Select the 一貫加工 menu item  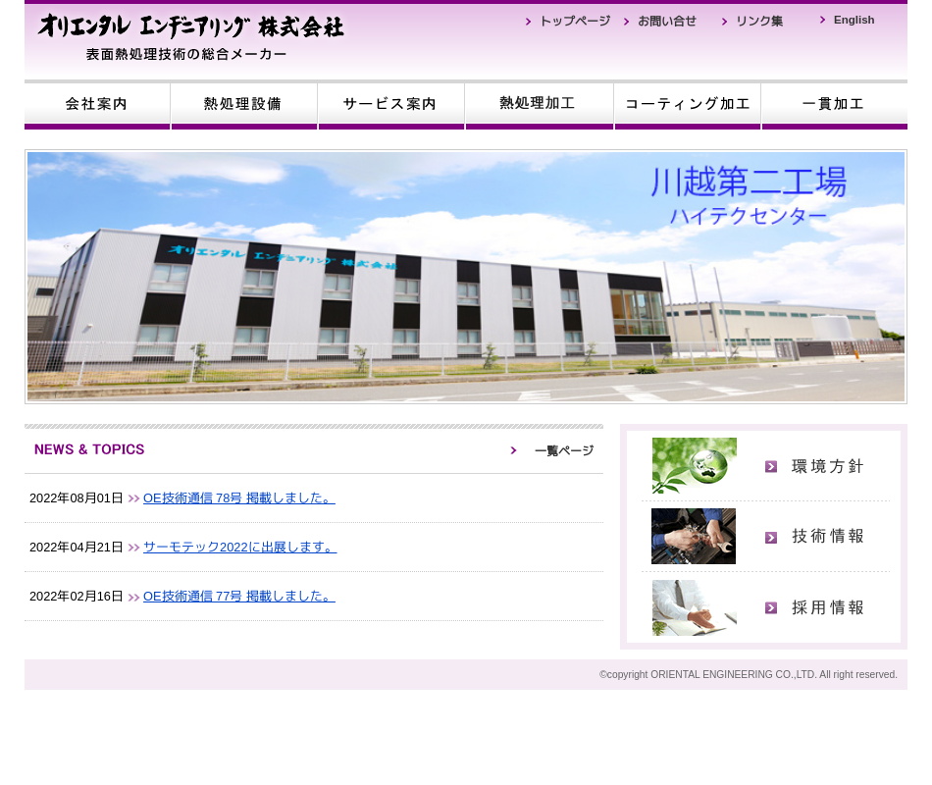point(834,104)
